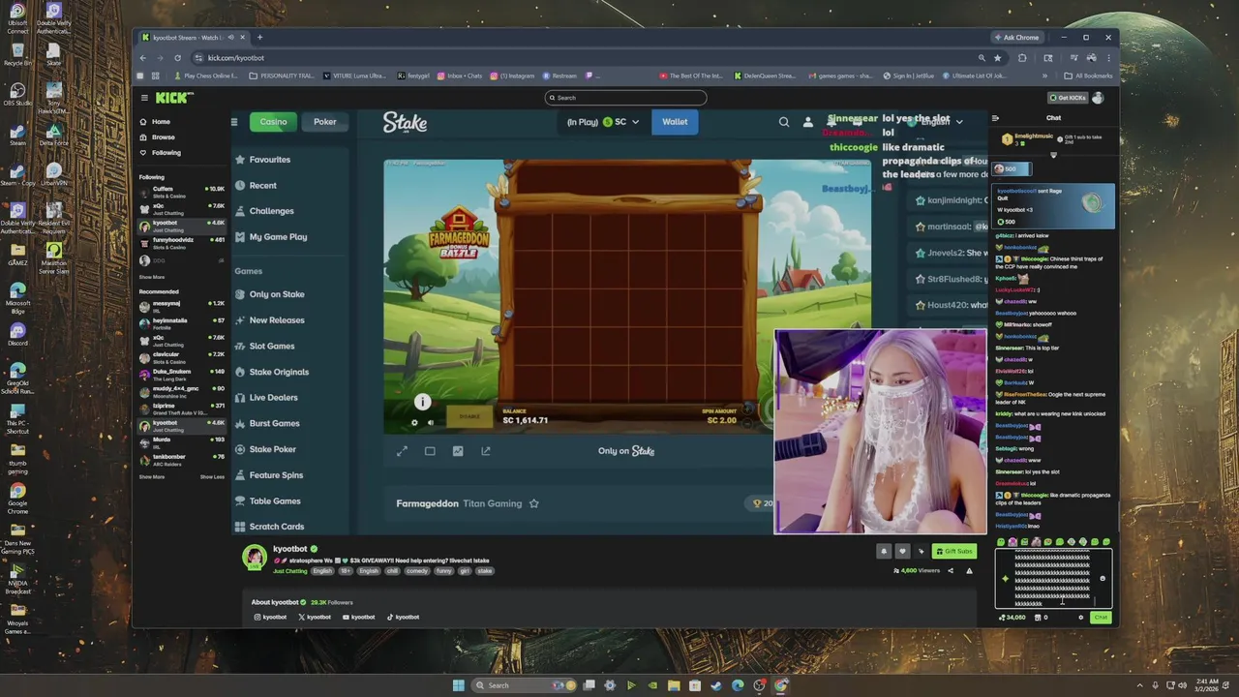Report the stream warning icon

(969, 571)
